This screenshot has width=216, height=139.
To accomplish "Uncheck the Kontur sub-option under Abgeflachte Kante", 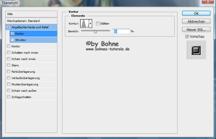I will click(12, 33).
